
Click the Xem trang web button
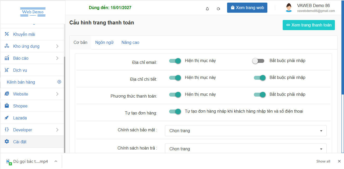(x=247, y=8)
